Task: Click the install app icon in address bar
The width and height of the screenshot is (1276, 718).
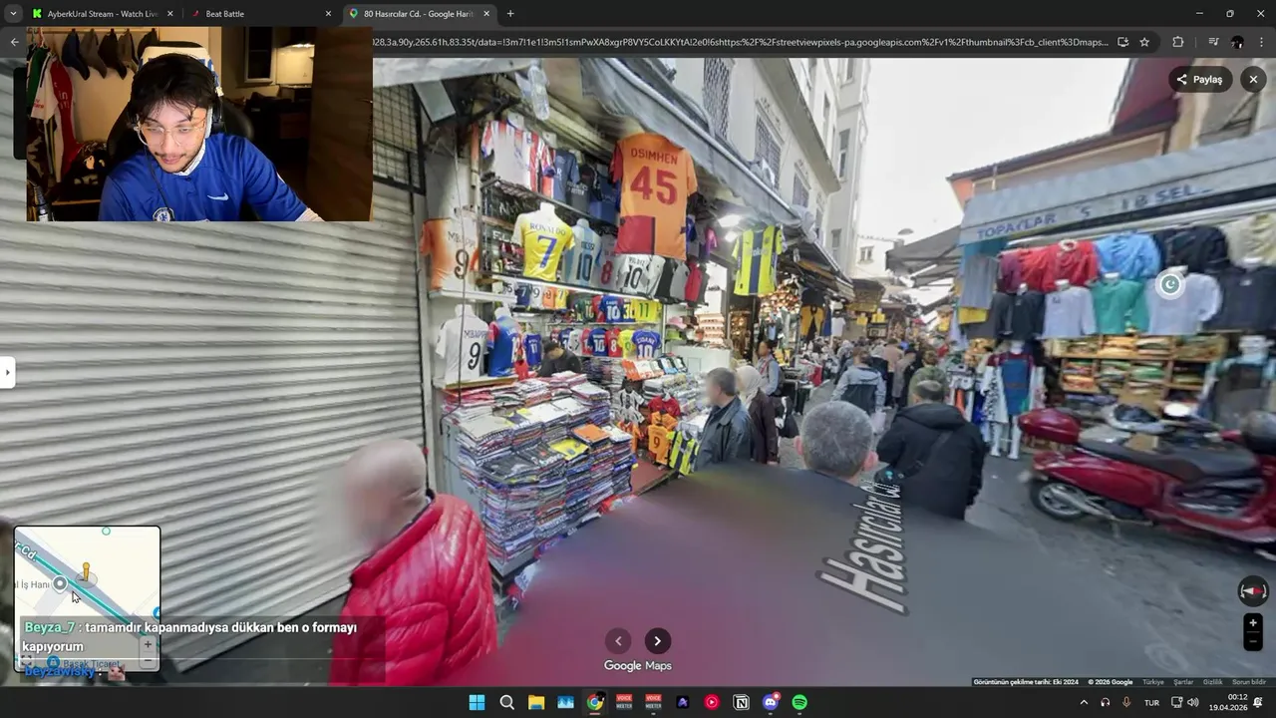Action: click(1122, 42)
